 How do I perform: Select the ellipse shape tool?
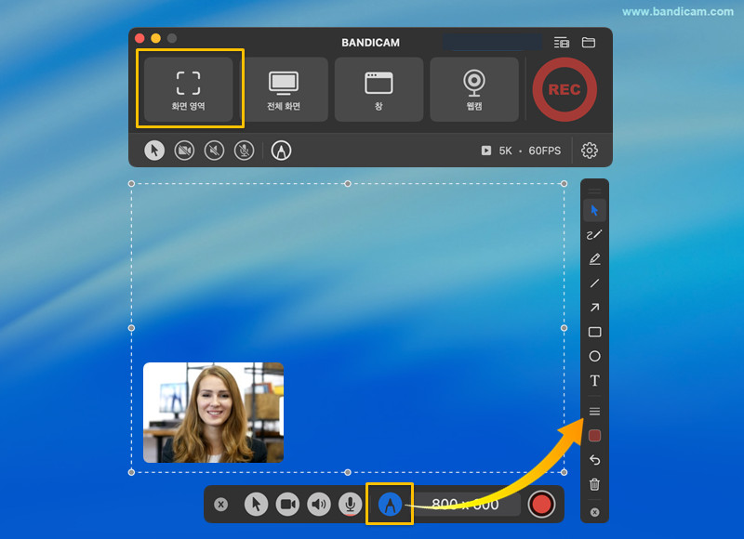pos(594,356)
